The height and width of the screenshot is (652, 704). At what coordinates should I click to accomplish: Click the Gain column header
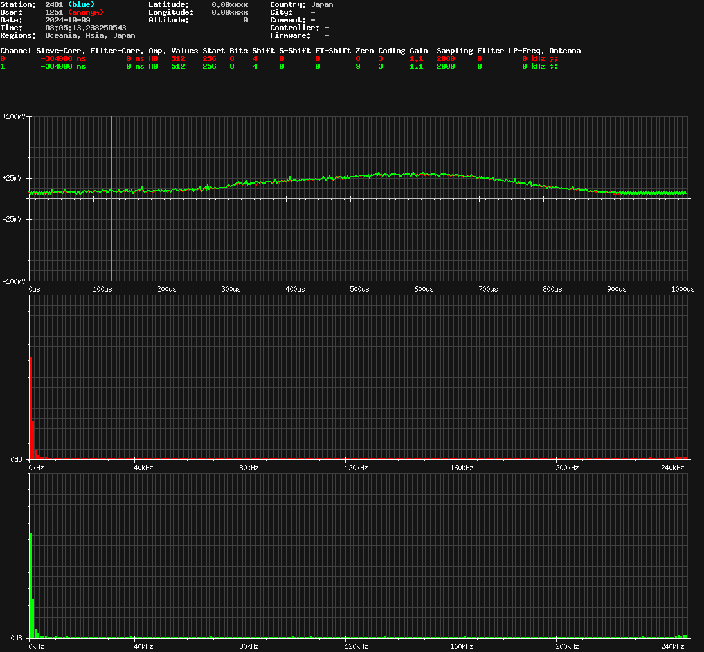coord(419,51)
